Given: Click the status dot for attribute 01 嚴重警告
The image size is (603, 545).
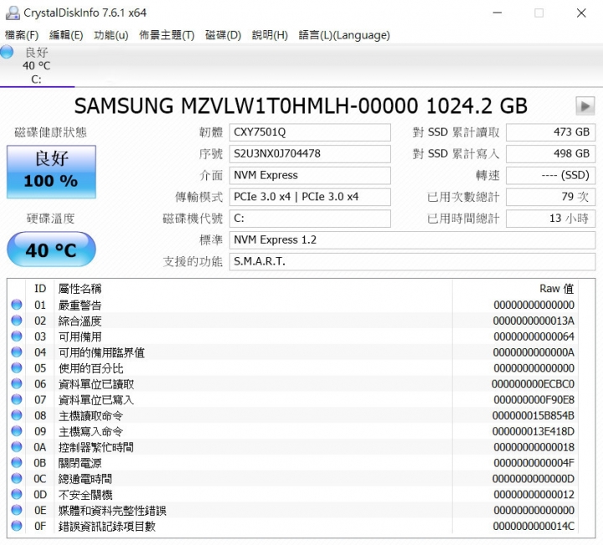Looking at the screenshot, I should [17, 305].
